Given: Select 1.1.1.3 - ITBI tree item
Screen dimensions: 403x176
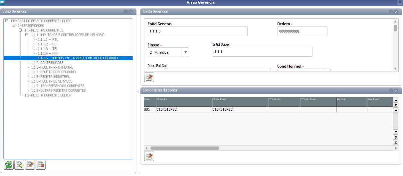Looking at the screenshot, I should 47,49.
